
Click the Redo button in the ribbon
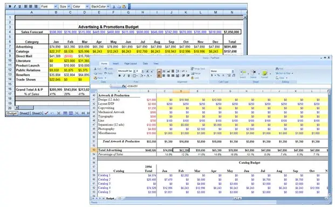(x=108, y=73)
